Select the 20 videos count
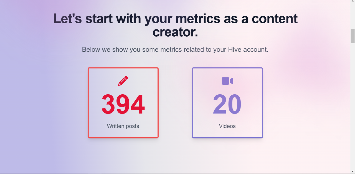This screenshot has width=355, height=174. (227, 105)
